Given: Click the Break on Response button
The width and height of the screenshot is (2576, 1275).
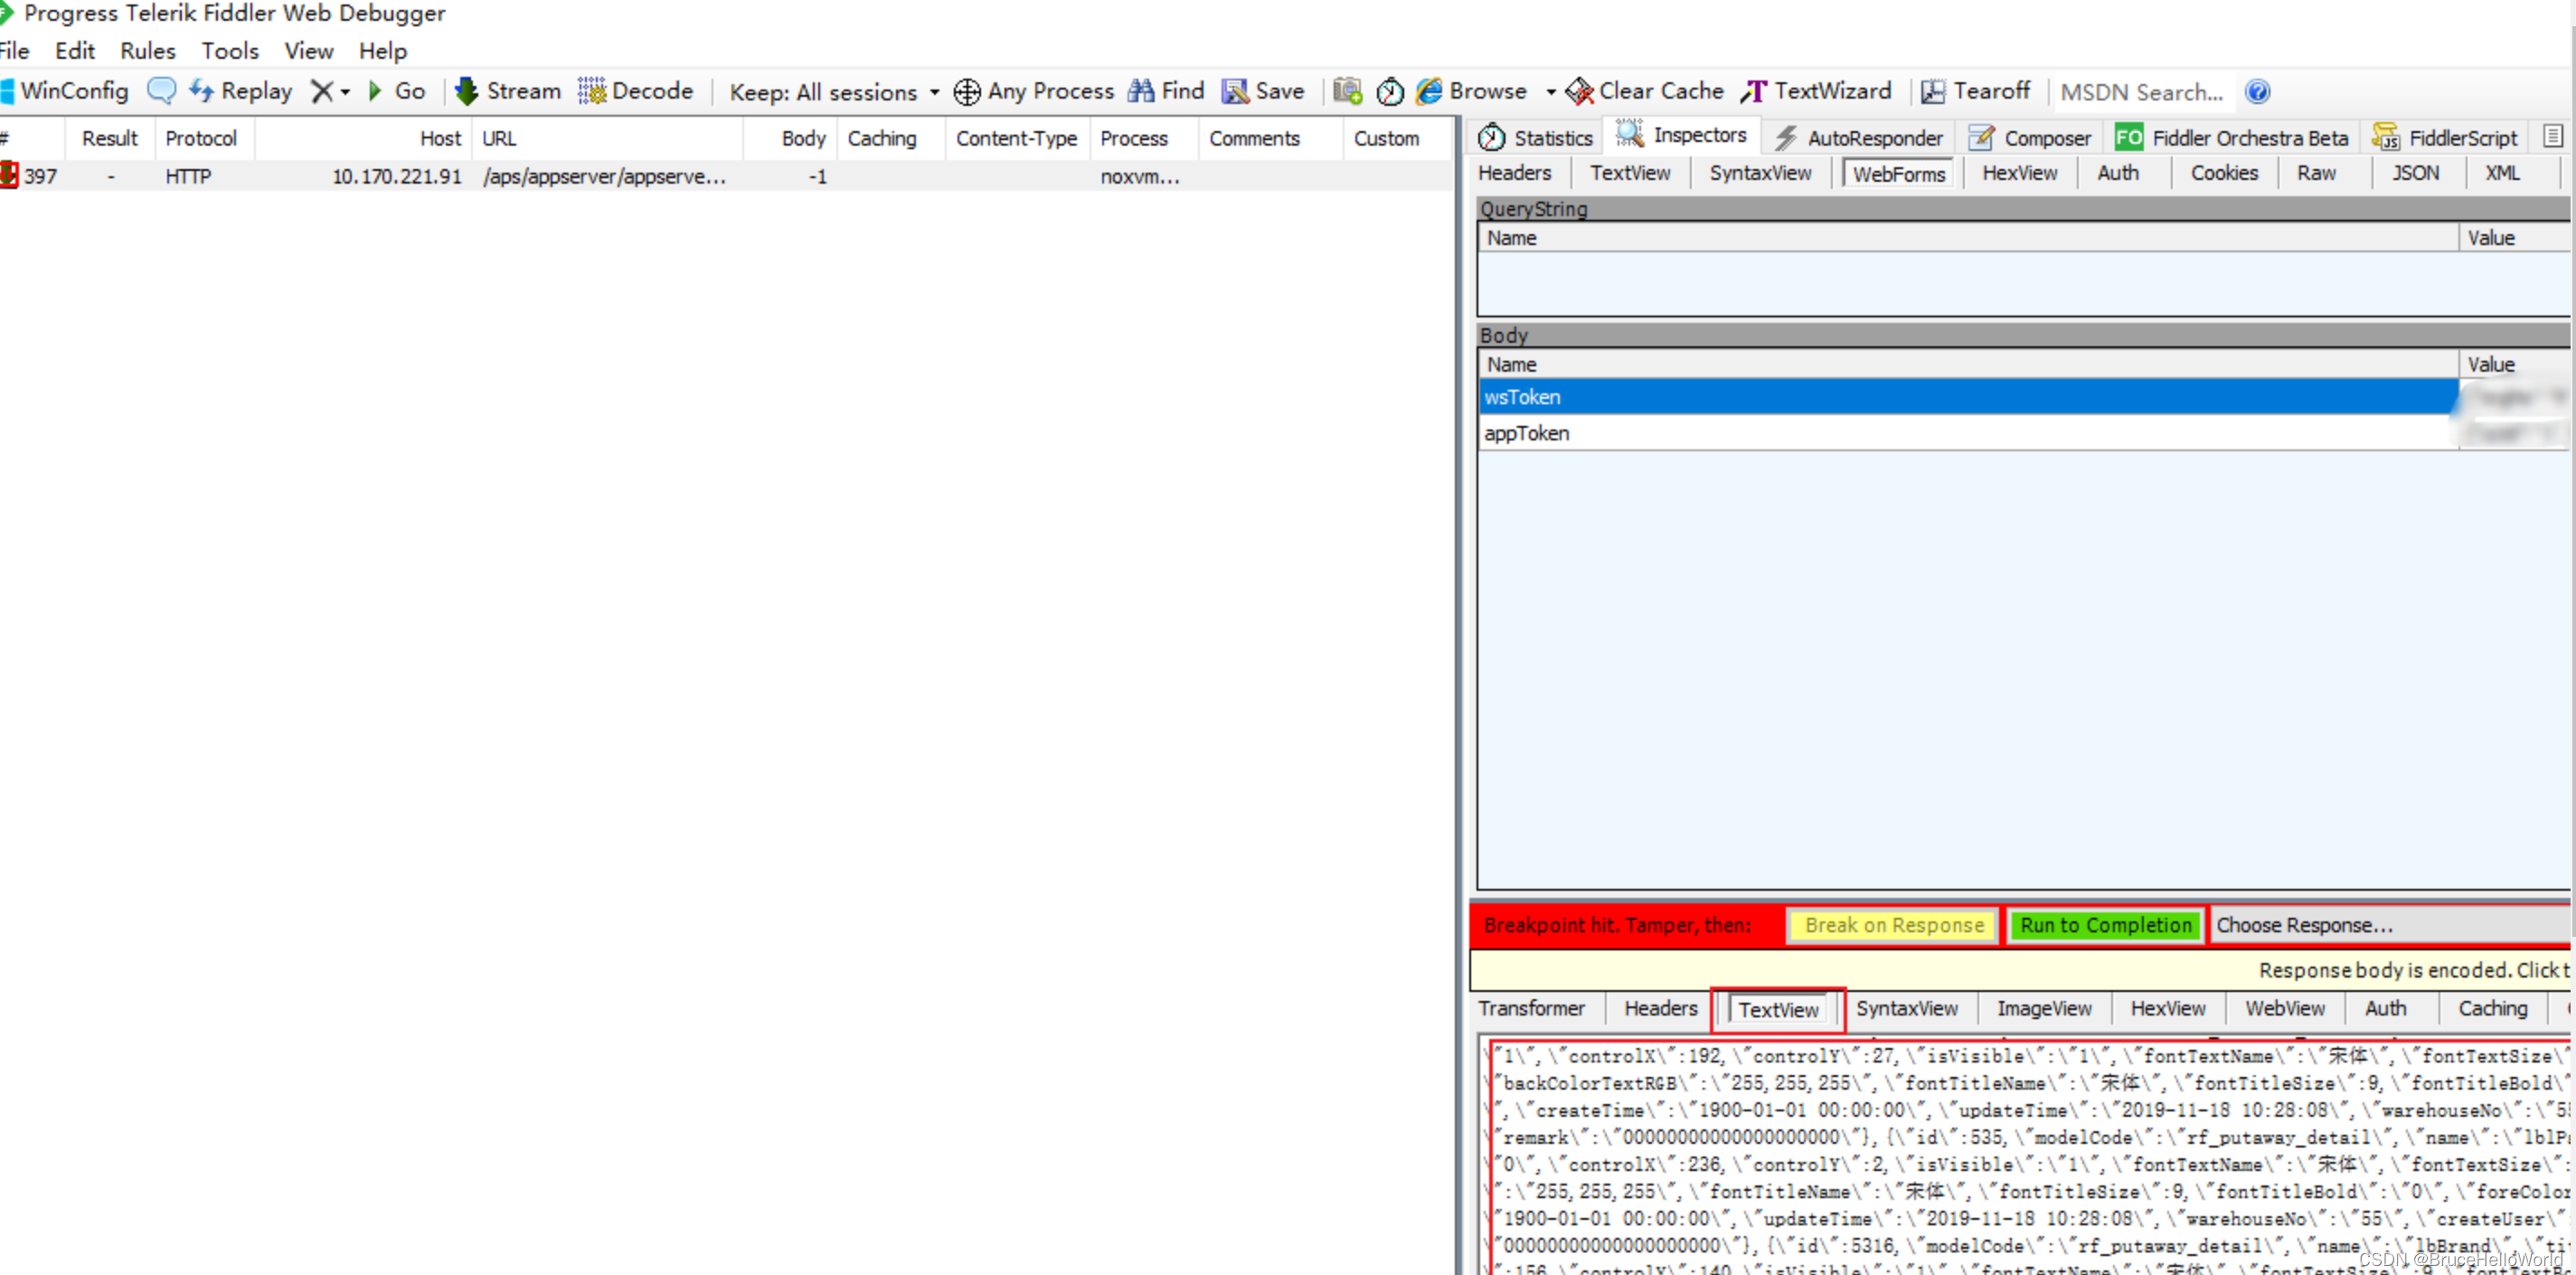Looking at the screenshot, I should [1893, 925].
